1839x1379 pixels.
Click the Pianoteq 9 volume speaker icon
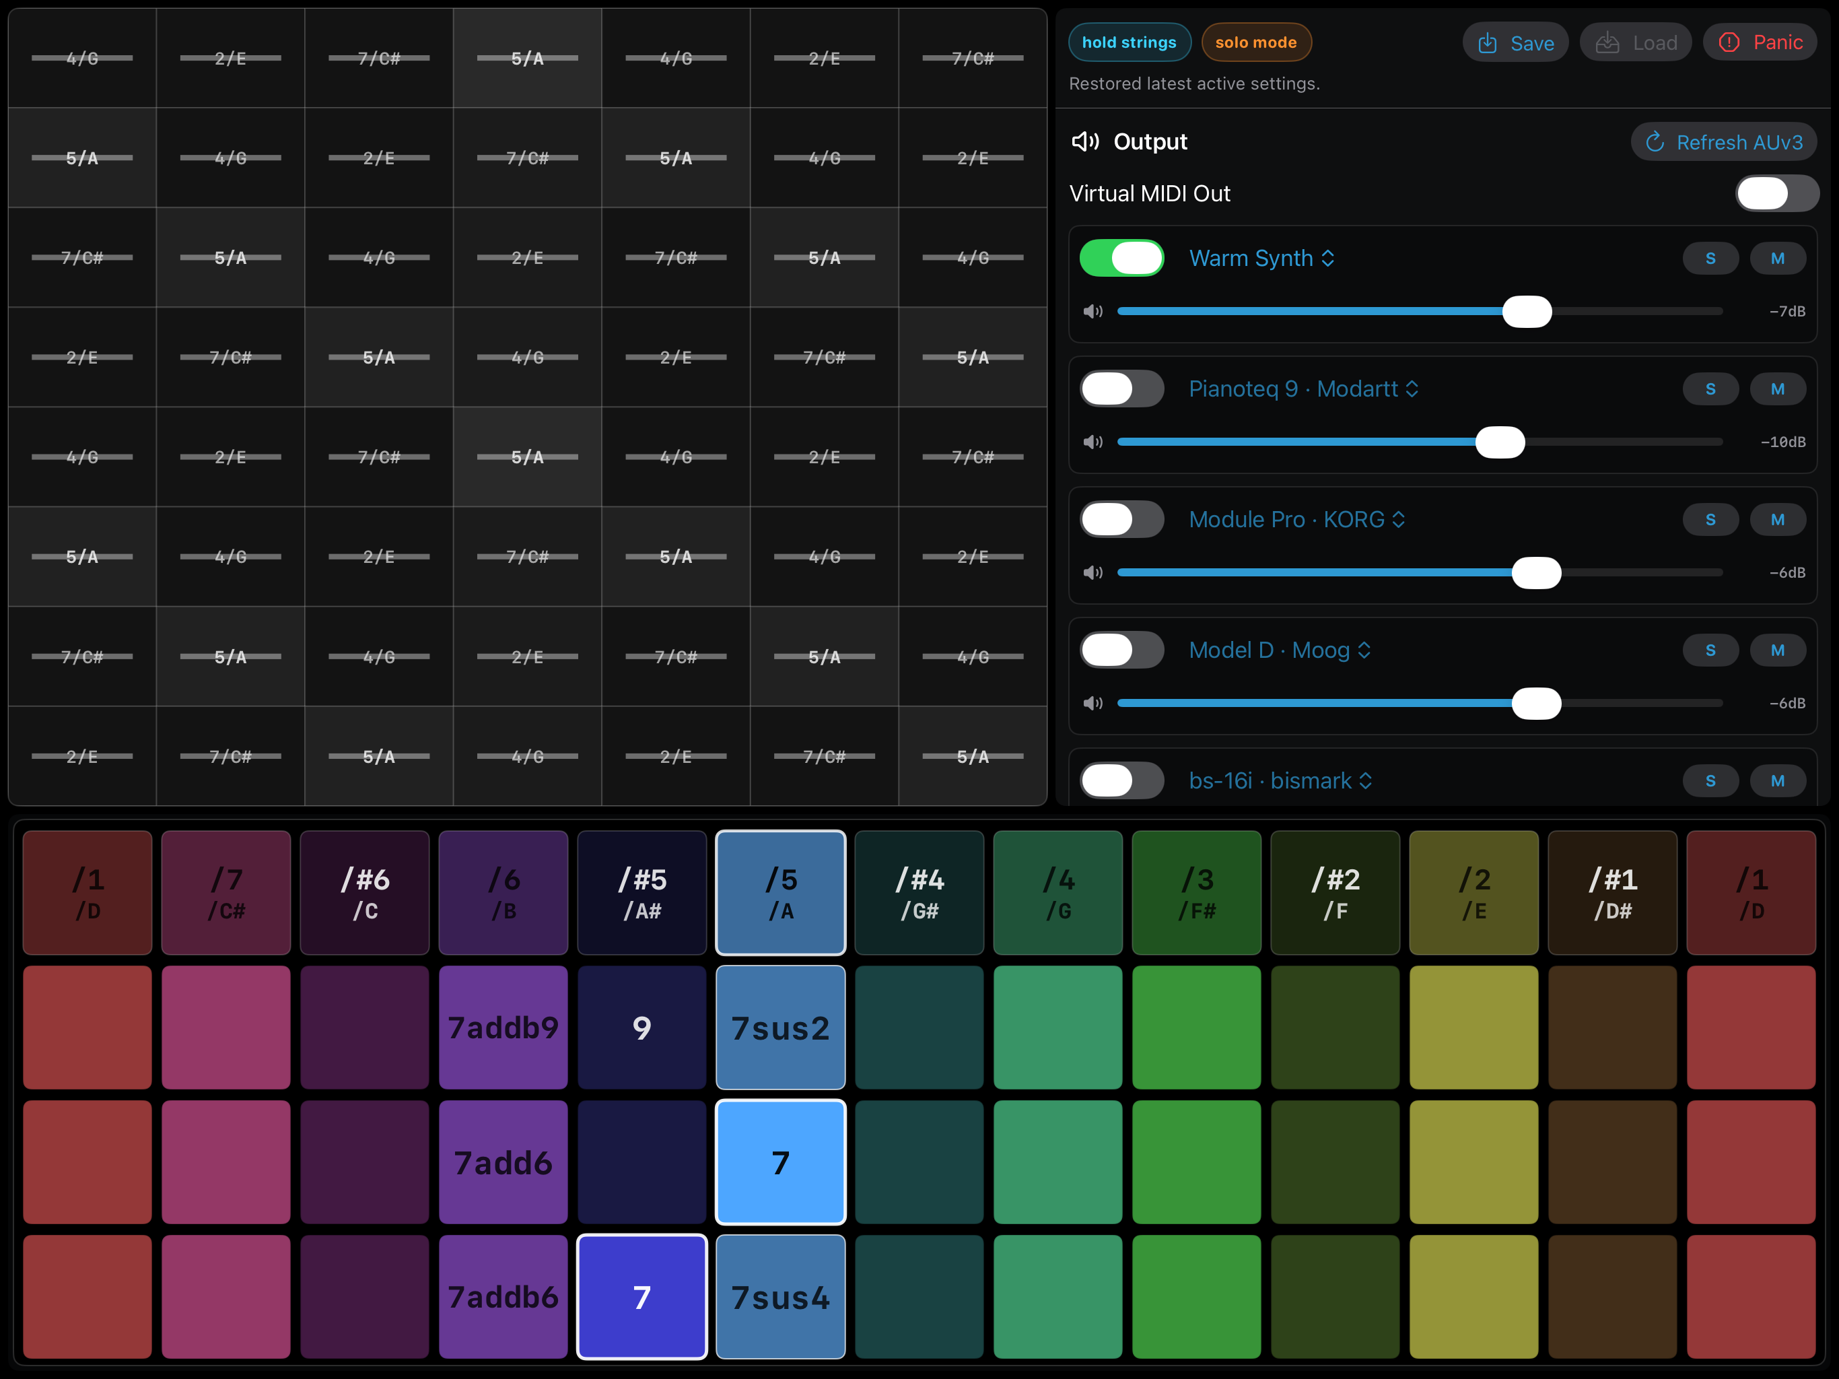click(1092, 442)
